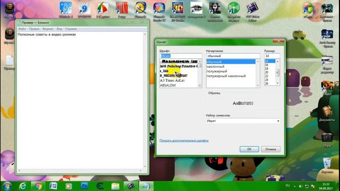Click size list scroll-down arrow
340x191 pixels.
277,83
